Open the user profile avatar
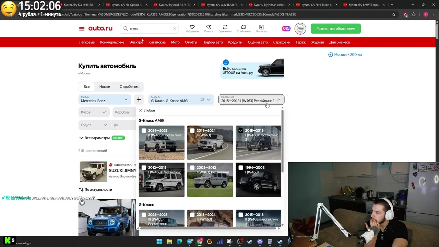The height and width of the screenshot is (247, 439). point(300,28)
